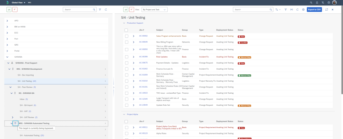Select the AC-00399 Role Updates checkbox
The height and width of the screenshot is (139, 343).
coord(126,57)
